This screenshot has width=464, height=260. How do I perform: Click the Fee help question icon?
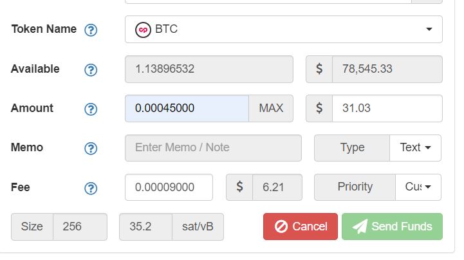pyautogui.click(x=91, y=188)
